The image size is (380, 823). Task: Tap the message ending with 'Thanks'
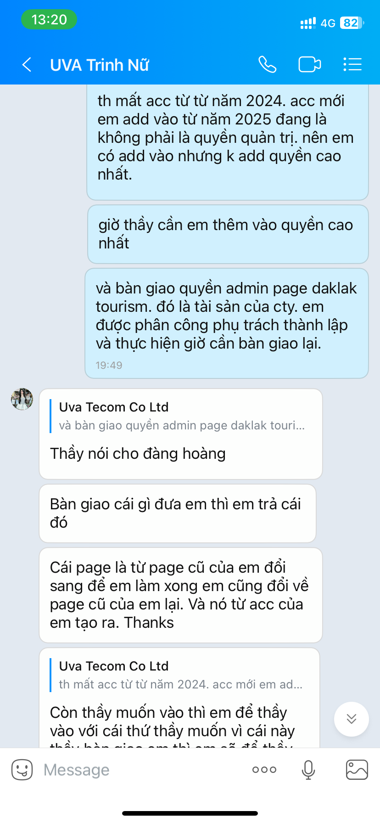(181, 595)
